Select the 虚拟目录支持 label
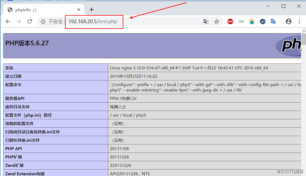Image resolution: width=306 pixels, height=176 pixels. click(17, 107)
